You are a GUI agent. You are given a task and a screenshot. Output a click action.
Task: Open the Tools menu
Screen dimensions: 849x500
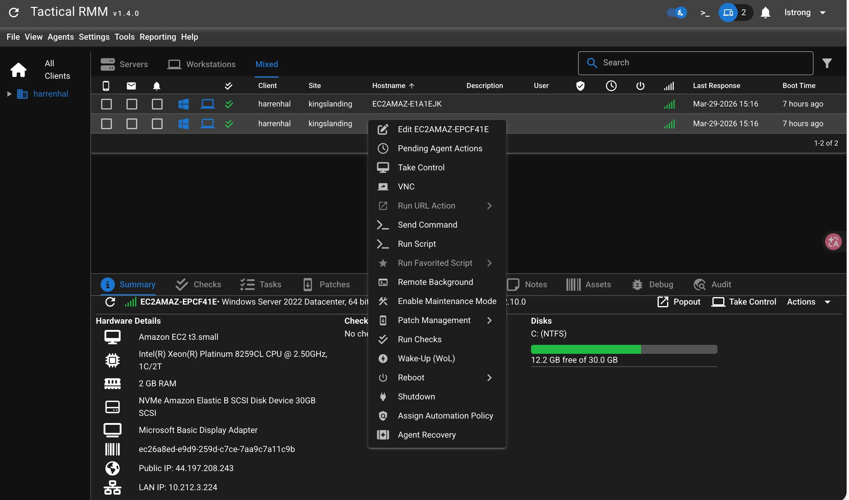point(124,37)
